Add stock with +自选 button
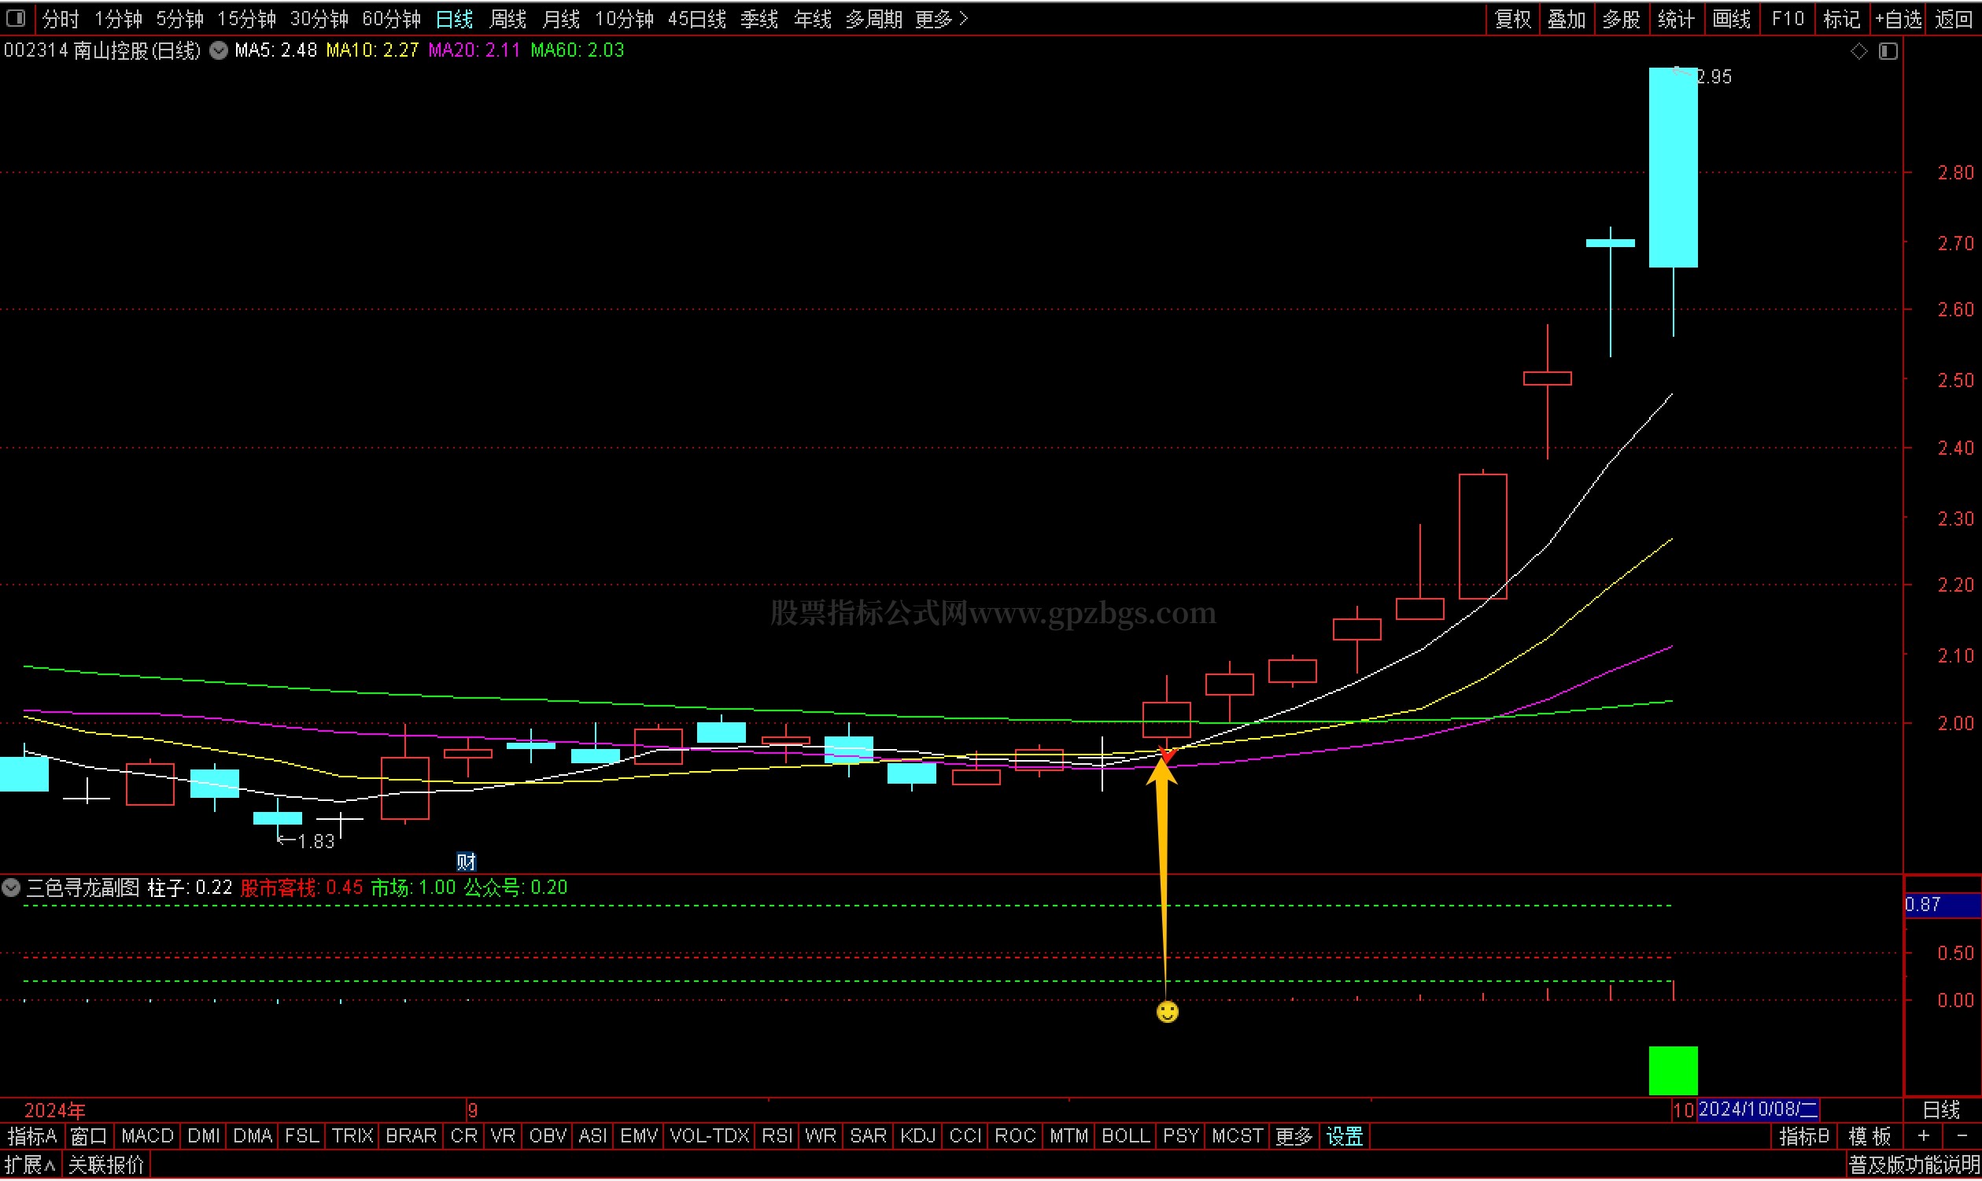The width and height of the screenshot is (1982, 1181). (x=1899, y=19)
